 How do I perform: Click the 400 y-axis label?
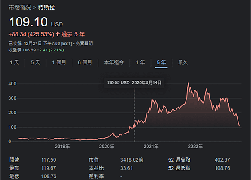[12, 84]
